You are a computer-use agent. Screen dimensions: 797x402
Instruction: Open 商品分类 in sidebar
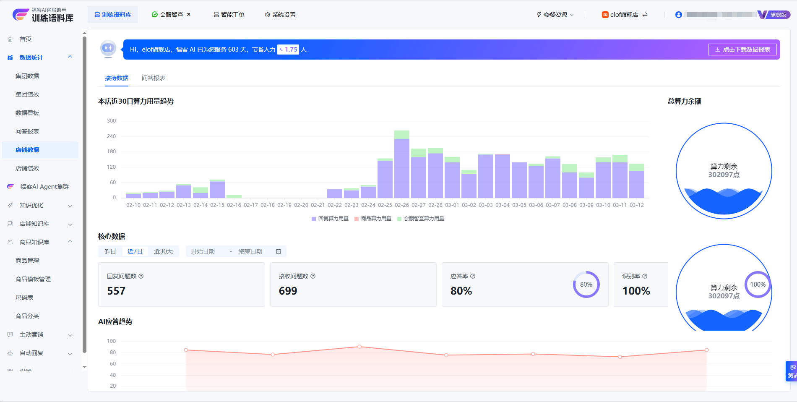[x=27, y=316]
